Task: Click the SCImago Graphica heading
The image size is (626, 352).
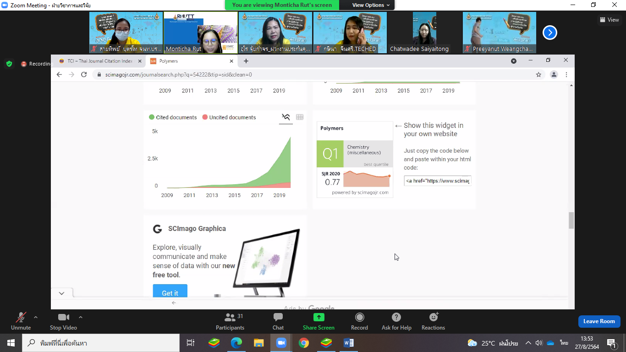Action: click(197, 229)
